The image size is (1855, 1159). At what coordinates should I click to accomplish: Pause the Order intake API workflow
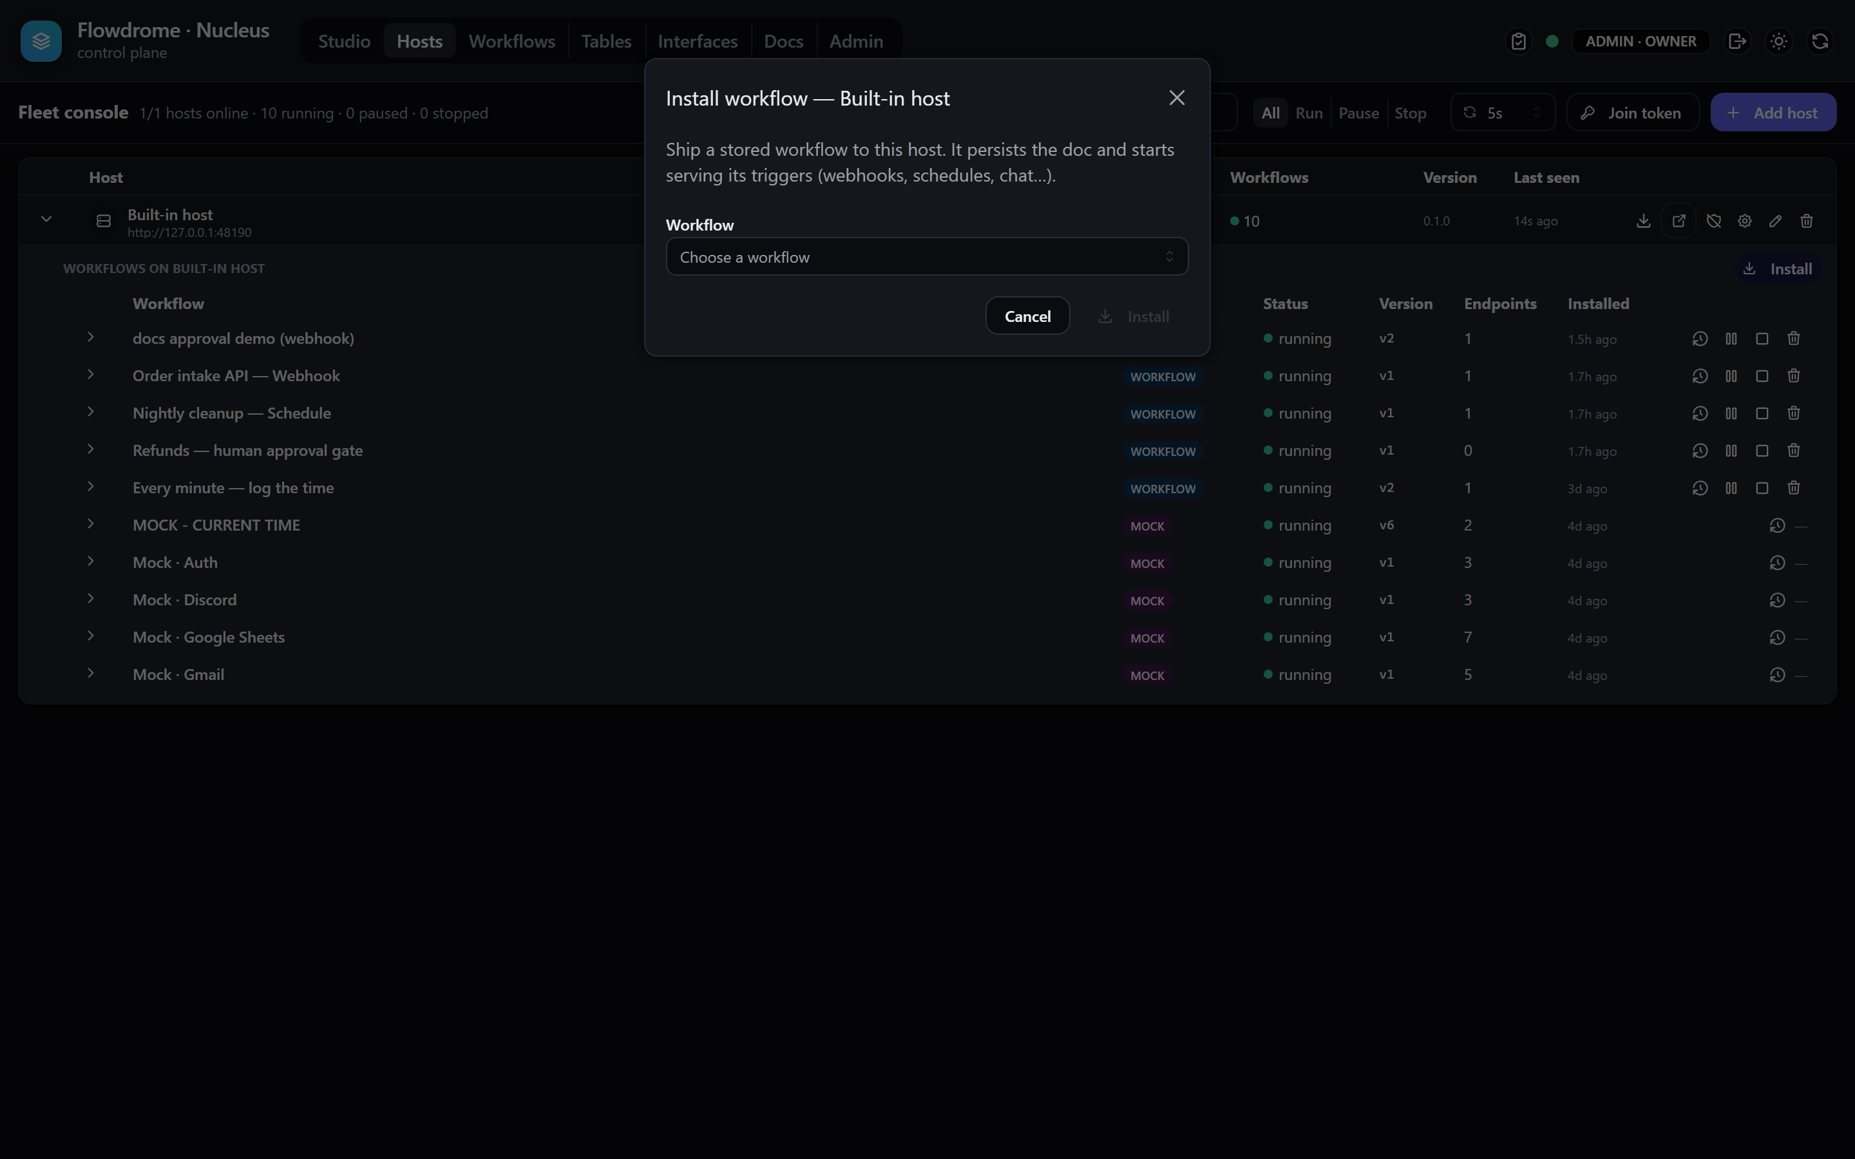tap(1731, 377)
